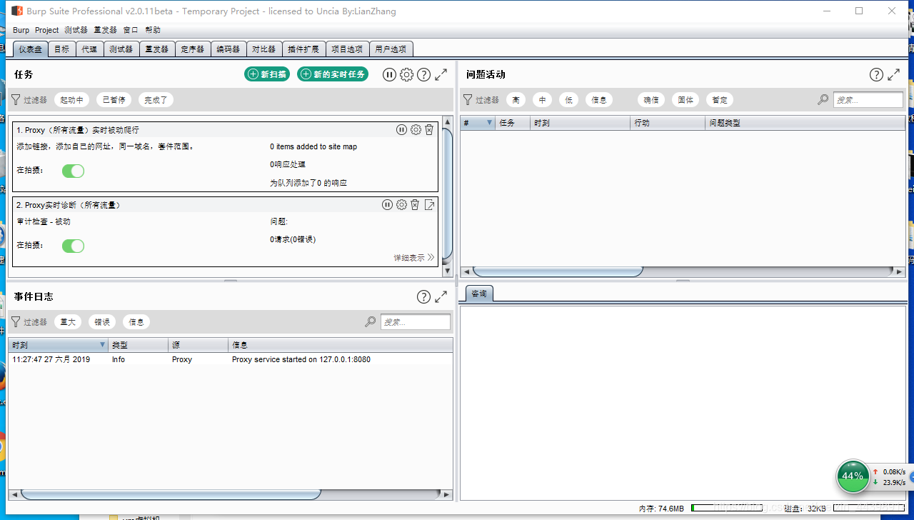Click the green 44% monitor widget
This screenshot has width=914, height=520.
pos(853,476)
